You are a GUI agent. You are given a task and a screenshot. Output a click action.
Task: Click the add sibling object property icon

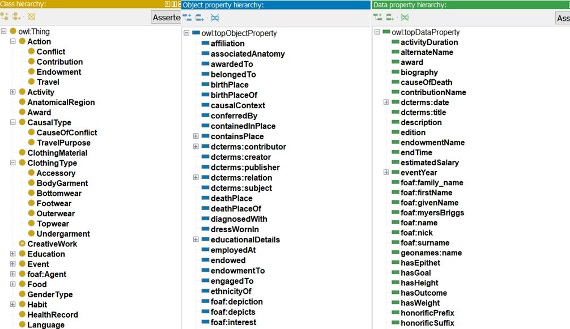click(200, 18)
